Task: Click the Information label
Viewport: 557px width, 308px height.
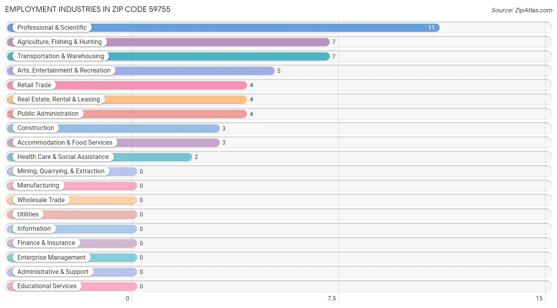Action: click(x=34, y=229)
